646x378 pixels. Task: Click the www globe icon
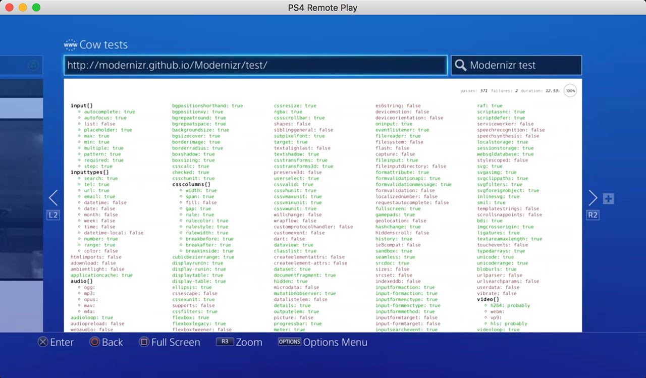click(70, 45)
